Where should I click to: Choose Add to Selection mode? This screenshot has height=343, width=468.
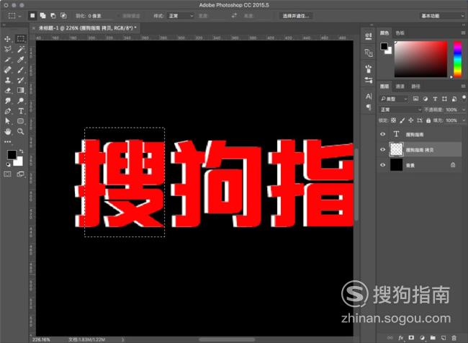43,16
